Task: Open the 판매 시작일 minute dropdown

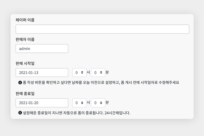Action: coord(98,73)
